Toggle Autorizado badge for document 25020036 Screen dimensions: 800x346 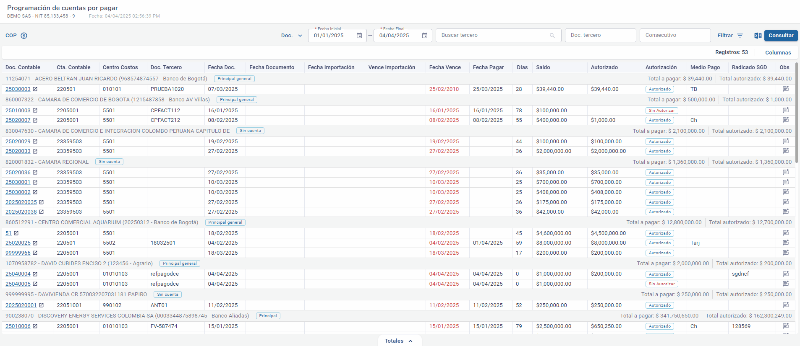[x=660, y=173]
